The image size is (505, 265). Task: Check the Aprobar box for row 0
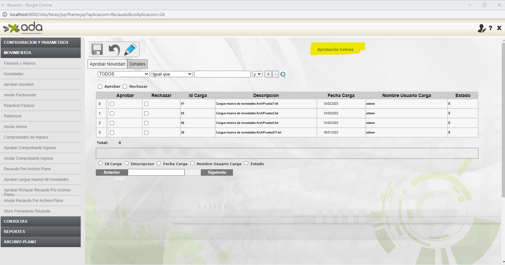[x=112, y=104]
